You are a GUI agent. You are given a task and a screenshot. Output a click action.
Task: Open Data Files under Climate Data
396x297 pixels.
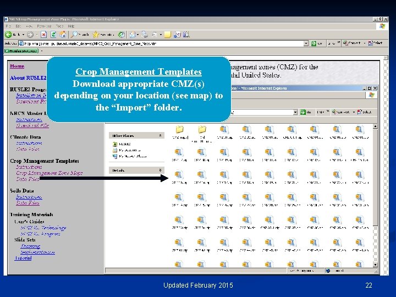click(28, 149)
